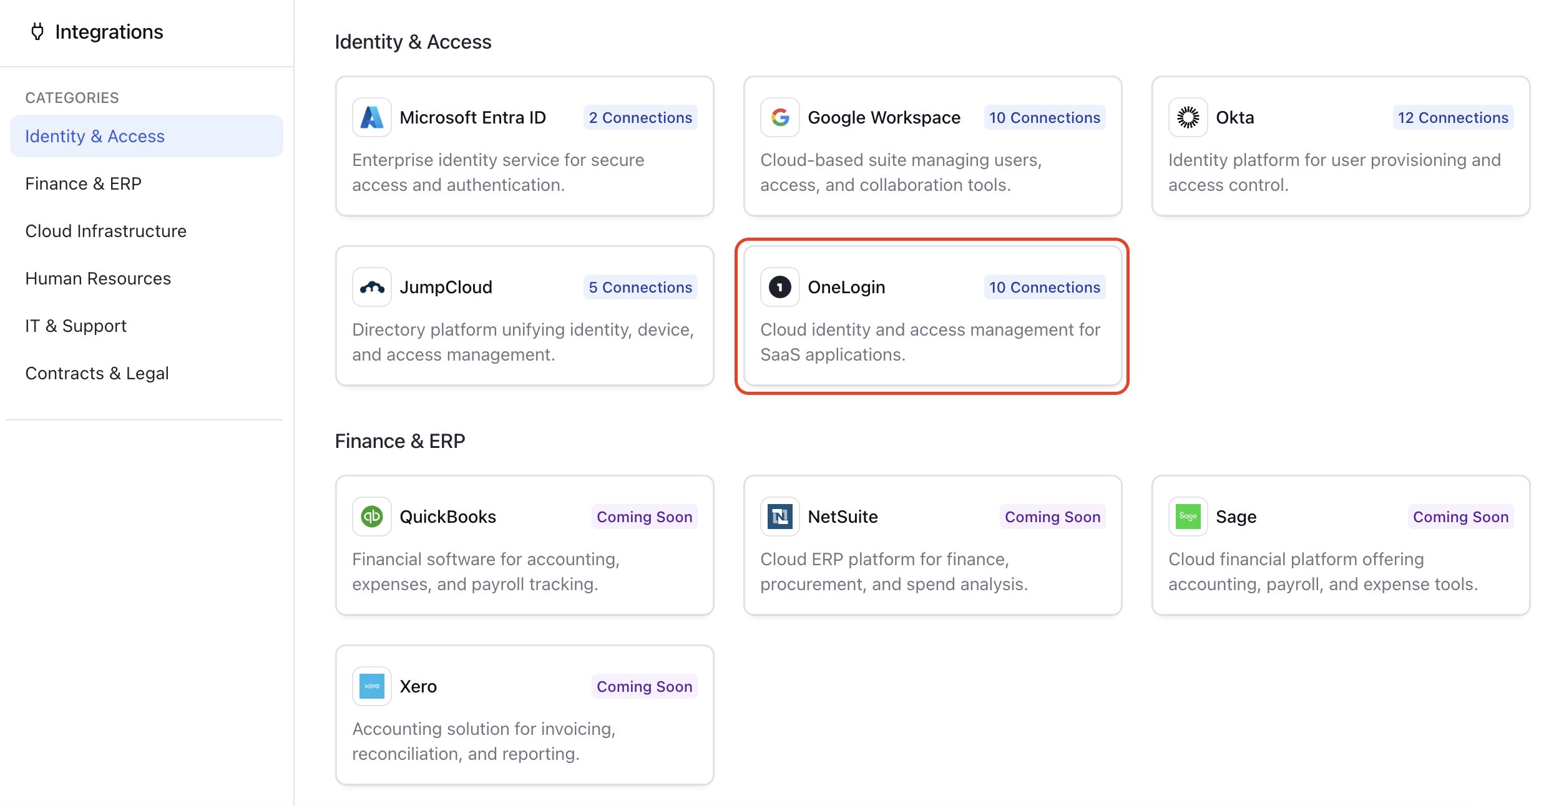Click the JumpCloud cloud logo

372,287
